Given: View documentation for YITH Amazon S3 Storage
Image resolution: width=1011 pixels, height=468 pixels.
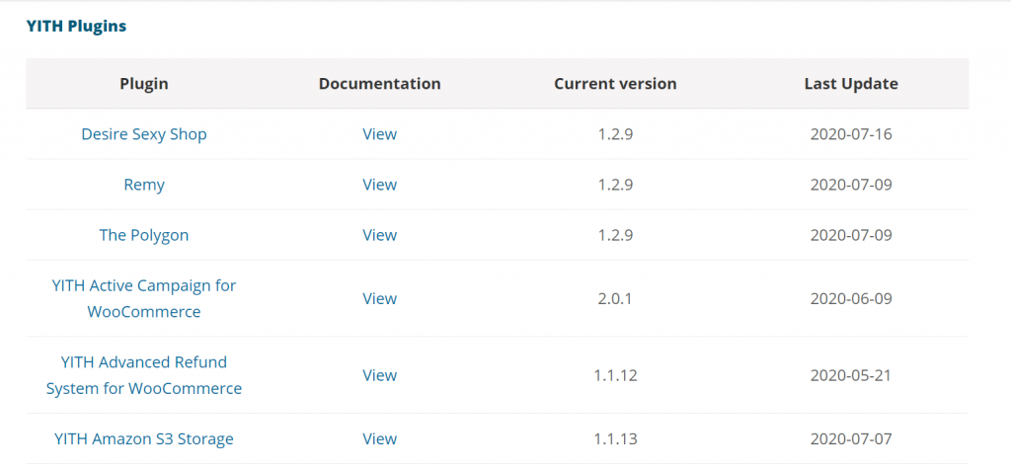Looking at the screenshot, I should (x=380, y=439).
